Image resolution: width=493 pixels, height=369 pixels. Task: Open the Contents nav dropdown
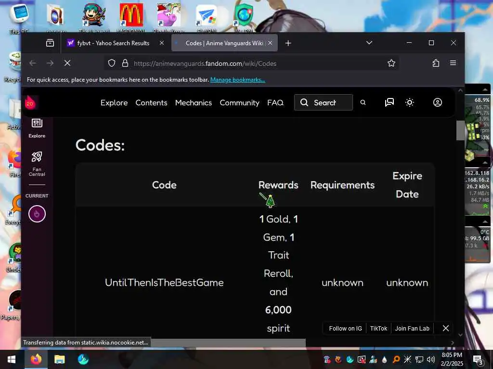(x=151, y=103)
